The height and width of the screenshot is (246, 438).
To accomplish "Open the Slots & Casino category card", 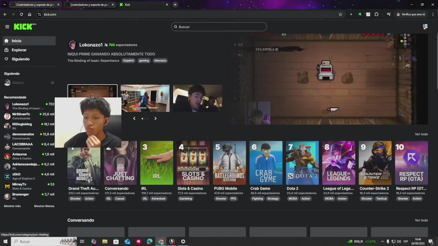I will (193, 163).
